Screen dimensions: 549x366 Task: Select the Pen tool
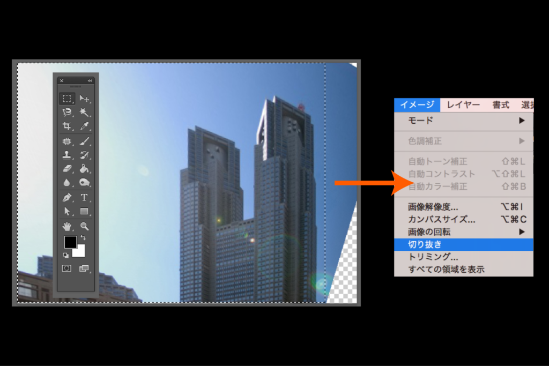[67, 198]
